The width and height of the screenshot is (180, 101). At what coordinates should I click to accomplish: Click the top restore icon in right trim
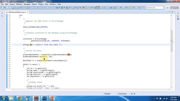(x=178, y=13)
